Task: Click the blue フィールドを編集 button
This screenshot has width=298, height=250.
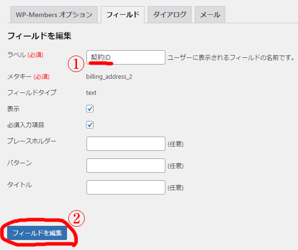Action: click(37, 233)
